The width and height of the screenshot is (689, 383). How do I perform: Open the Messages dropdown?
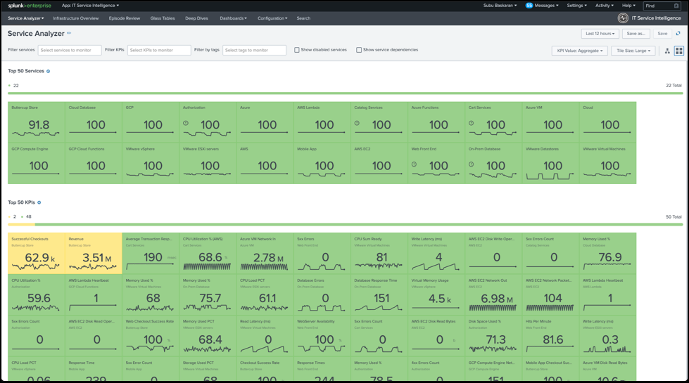[x=546, y=6]
